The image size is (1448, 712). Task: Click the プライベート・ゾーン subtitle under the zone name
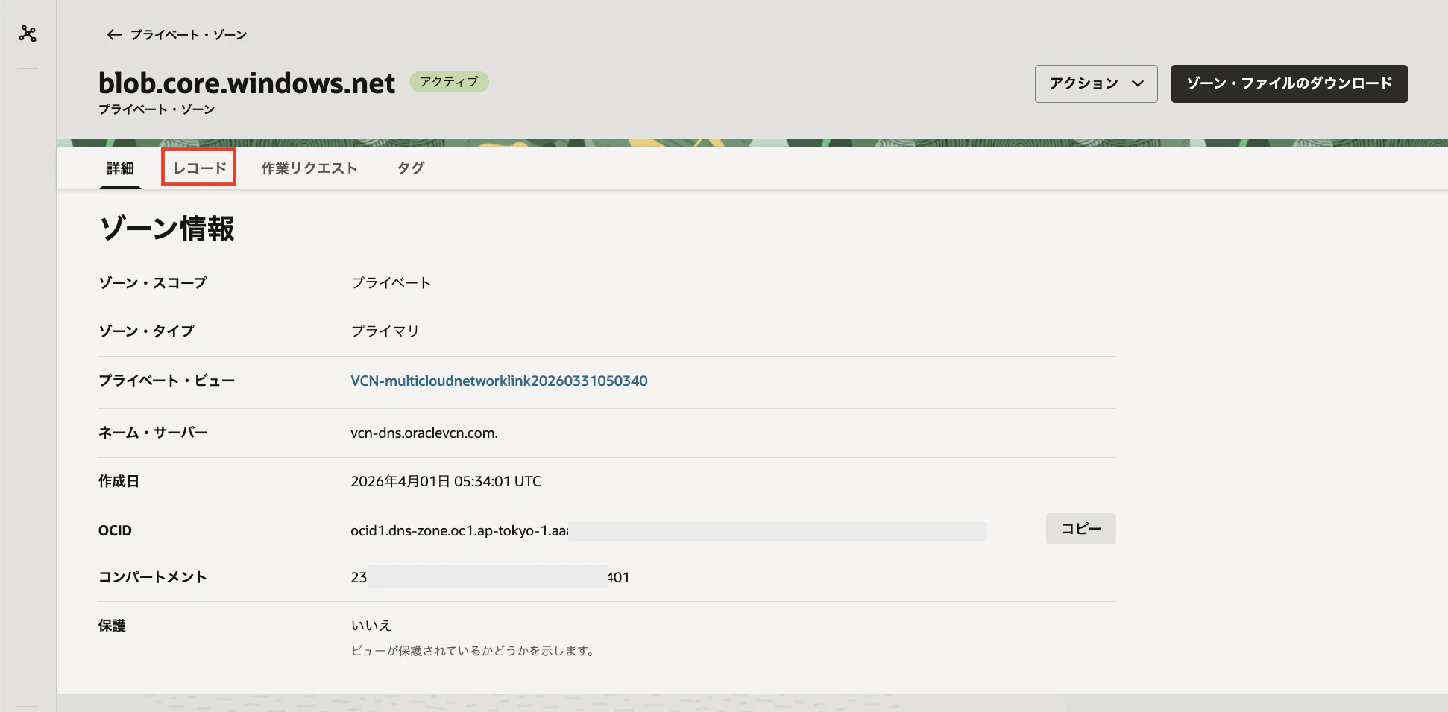[157, 109]
